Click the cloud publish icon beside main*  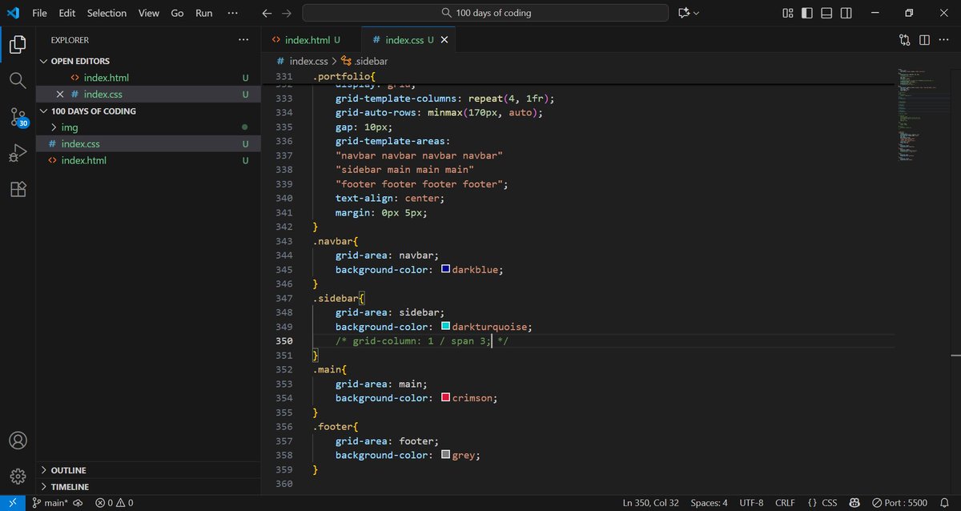coord(78,503)
